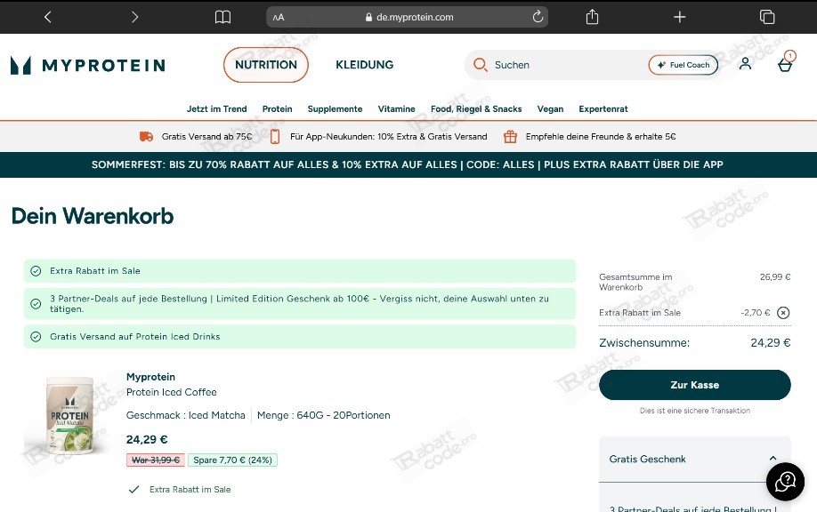Show all open tabs overview icon

tap(767, 17)
